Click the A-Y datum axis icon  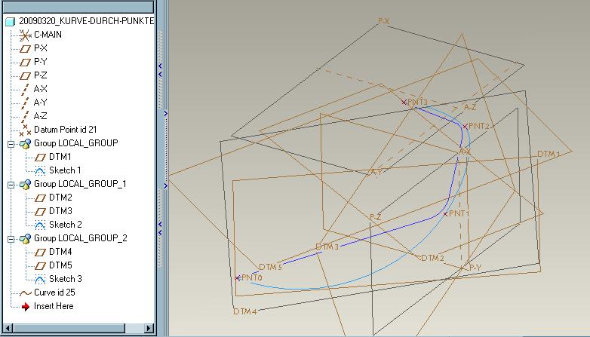(25, 103)
